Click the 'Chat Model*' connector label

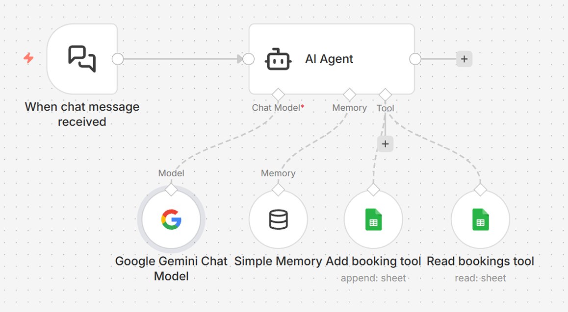(x=278, y=108)
